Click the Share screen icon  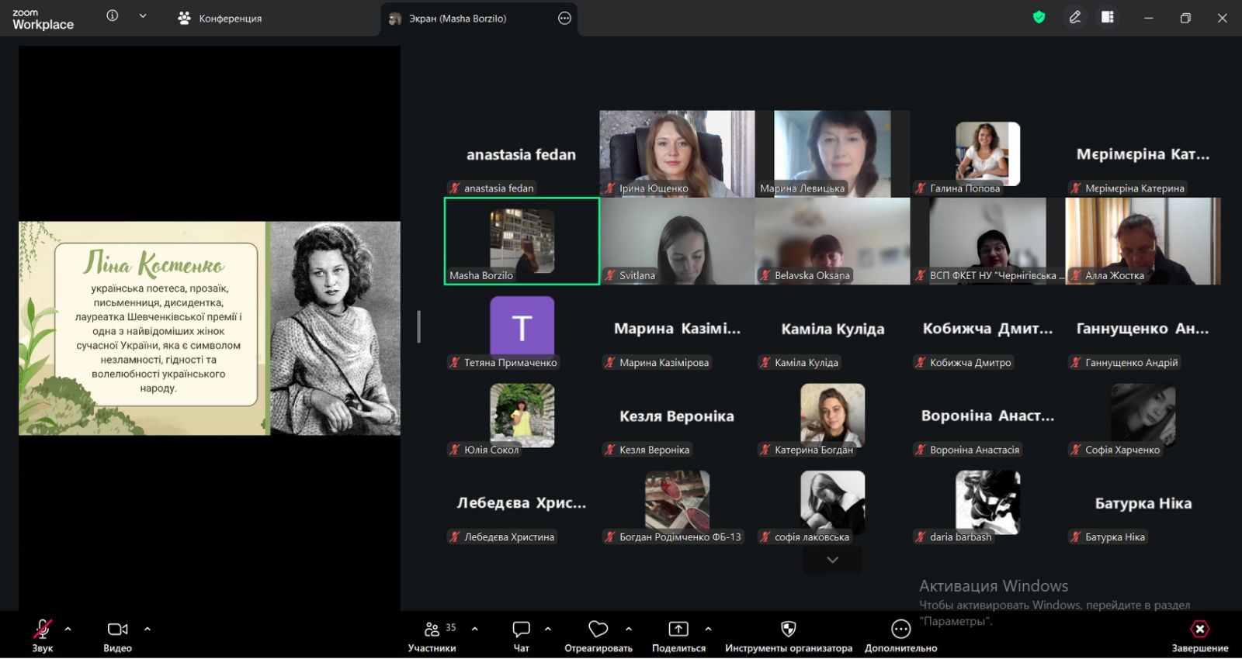(678, 629)
